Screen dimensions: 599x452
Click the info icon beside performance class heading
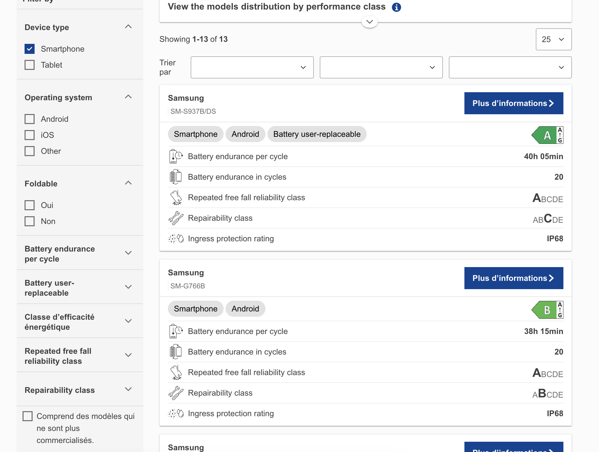(396, 7)
